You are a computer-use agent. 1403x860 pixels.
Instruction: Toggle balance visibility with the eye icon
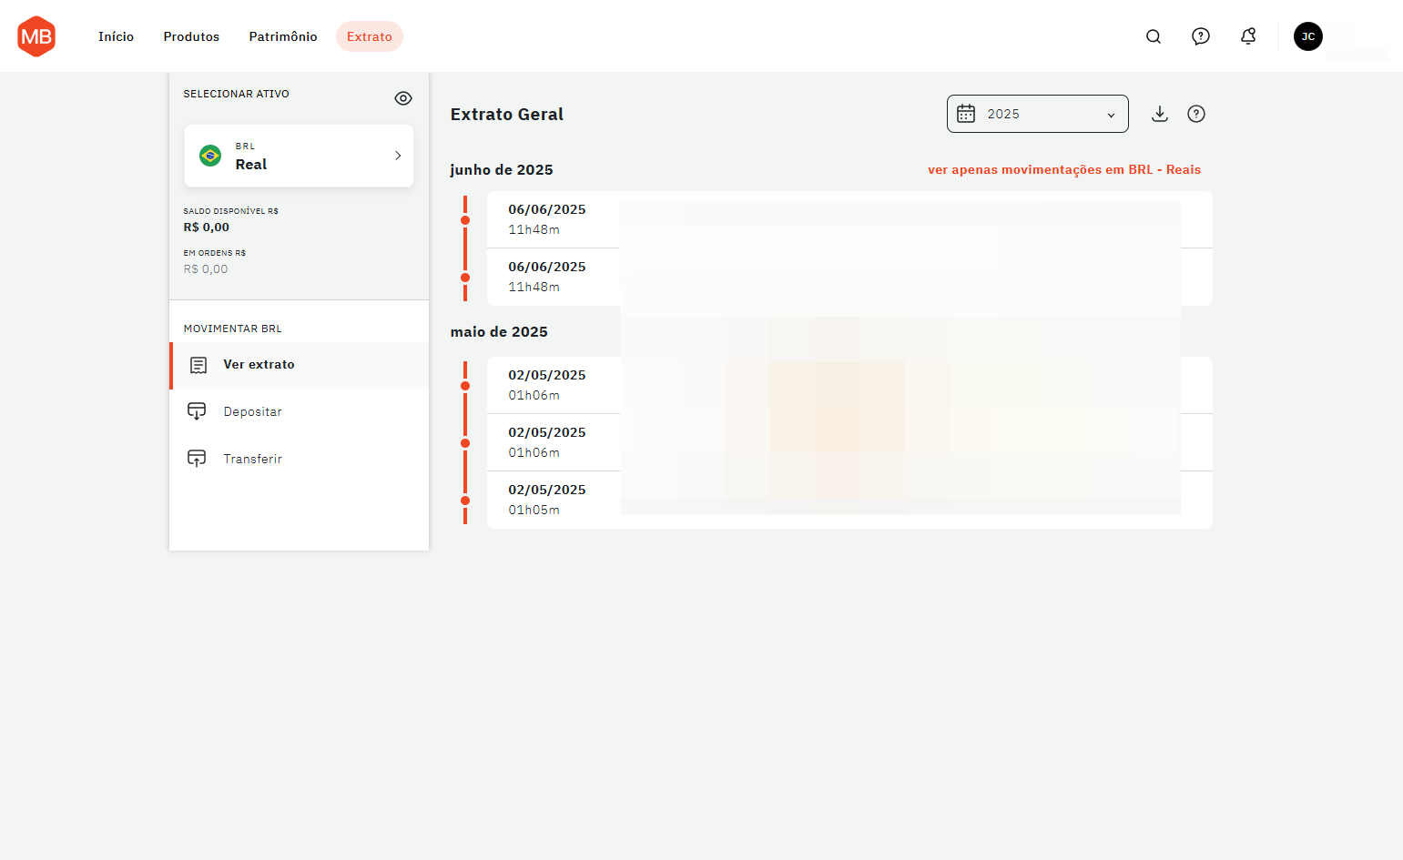click(403, 98)
